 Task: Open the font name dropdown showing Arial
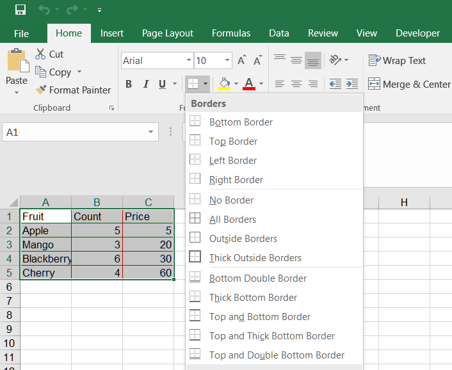[x=189, y=61]
